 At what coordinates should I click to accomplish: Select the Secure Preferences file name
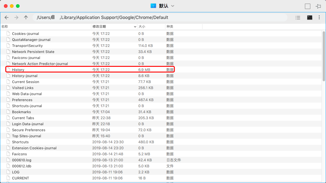coord(29,130)
